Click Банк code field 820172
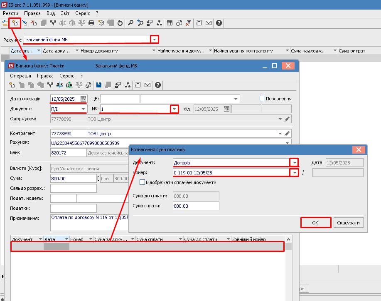The width and height of the screenshot is (381, 301). click(x=68, y=153)
